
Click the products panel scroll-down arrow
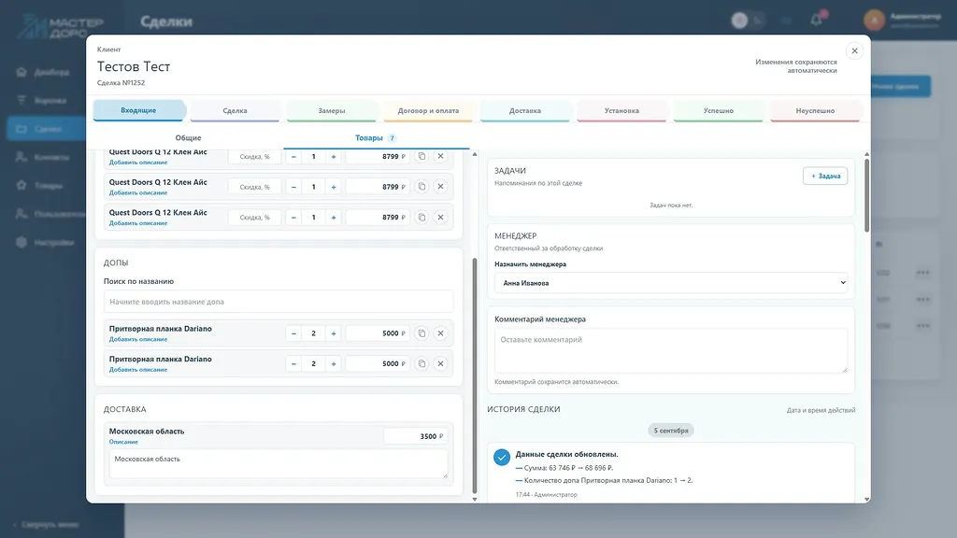click(475, 499)
